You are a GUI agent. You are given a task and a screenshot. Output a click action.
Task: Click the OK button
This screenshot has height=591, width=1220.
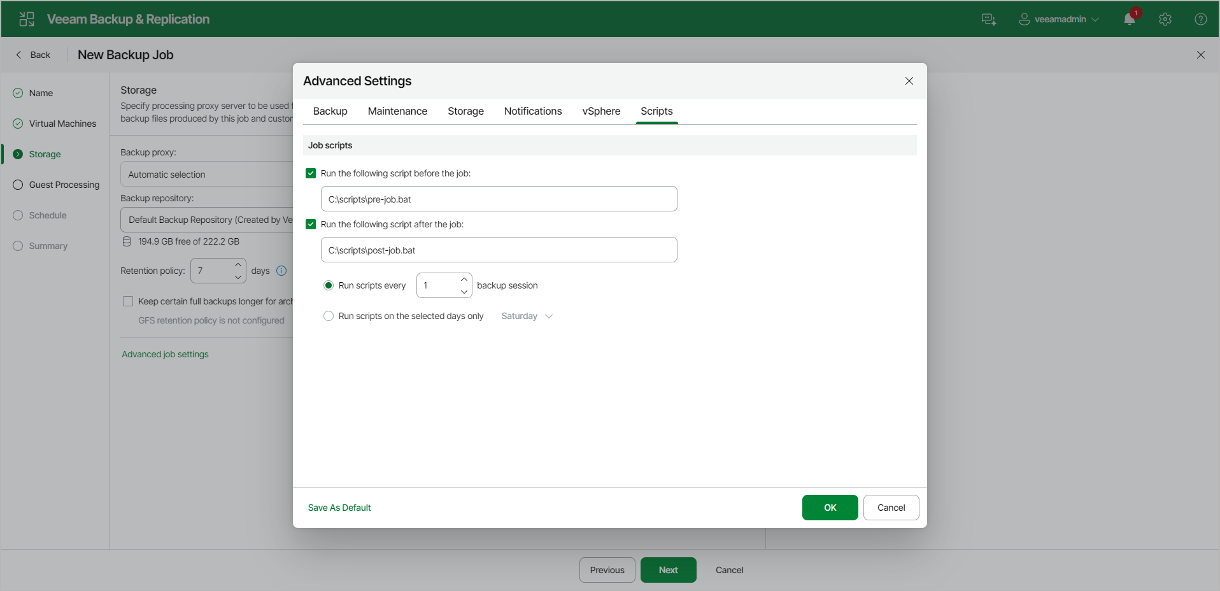click(x=830, y=508)
